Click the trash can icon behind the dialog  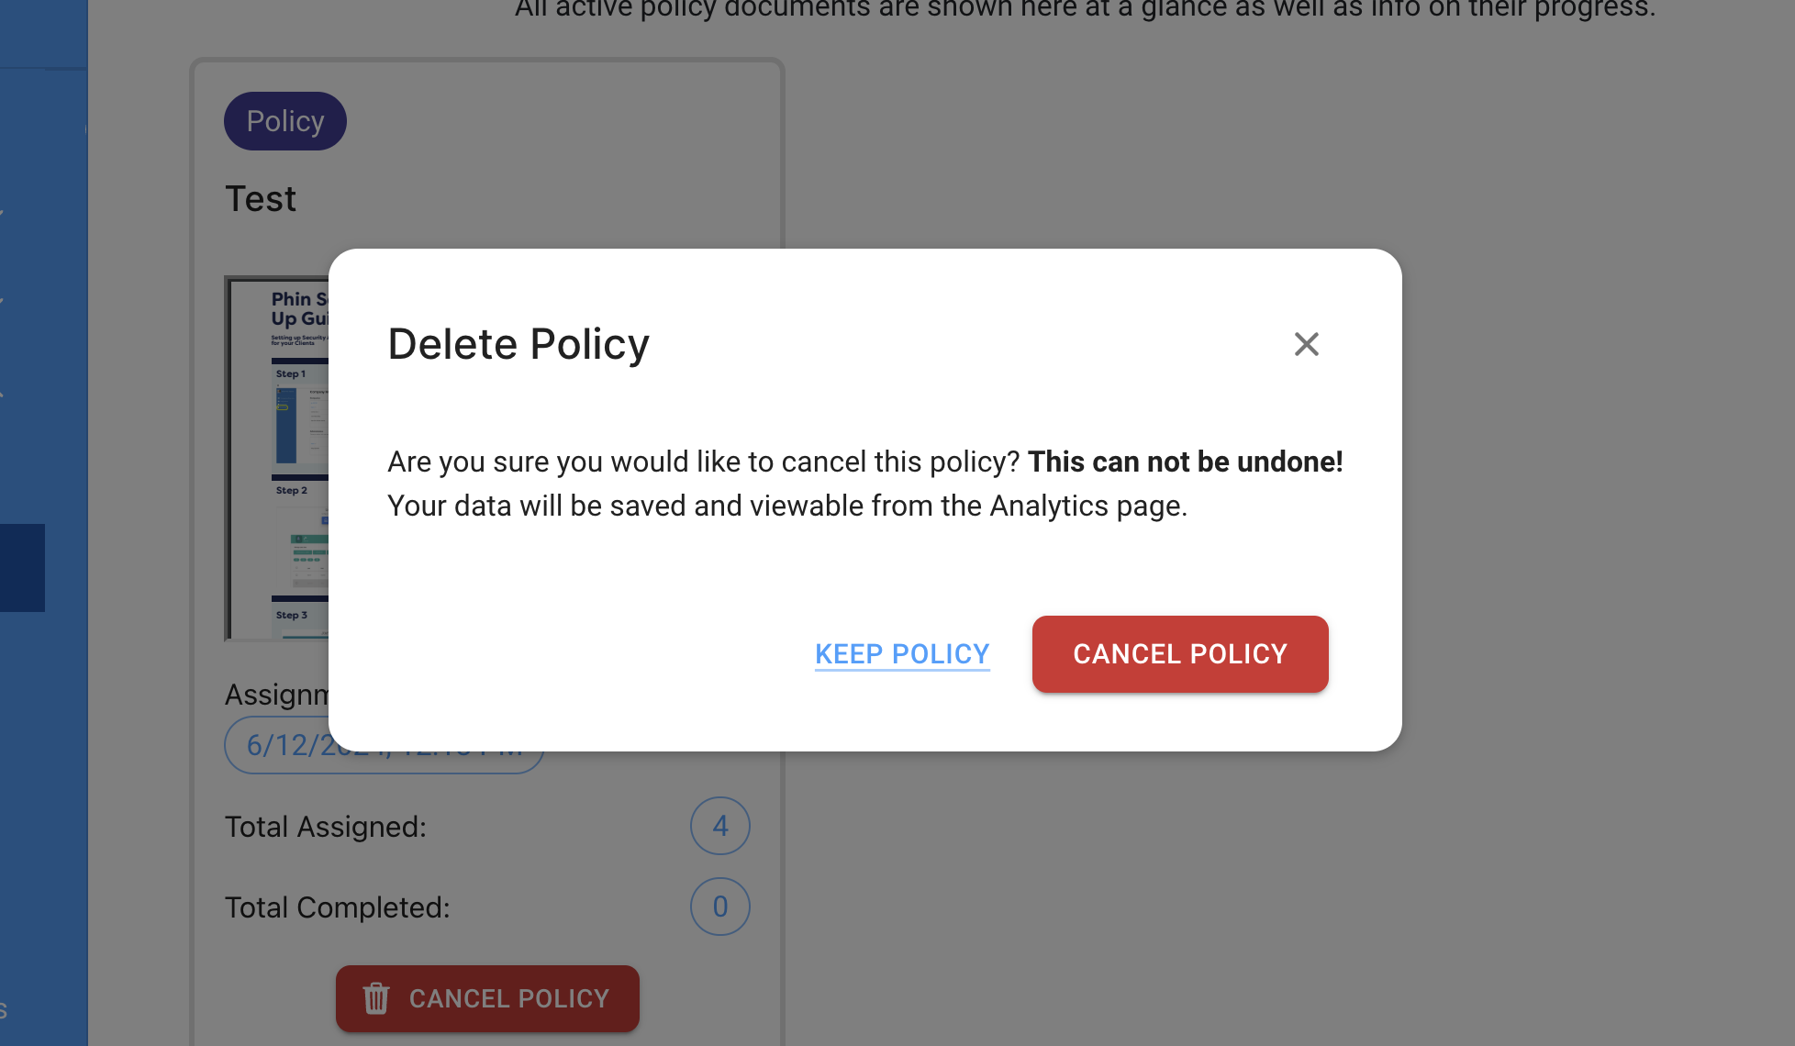tap(376, 998)
